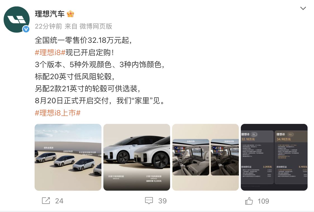
Task: Open the interior colors photo thumbnail
Action: point(205,157)
